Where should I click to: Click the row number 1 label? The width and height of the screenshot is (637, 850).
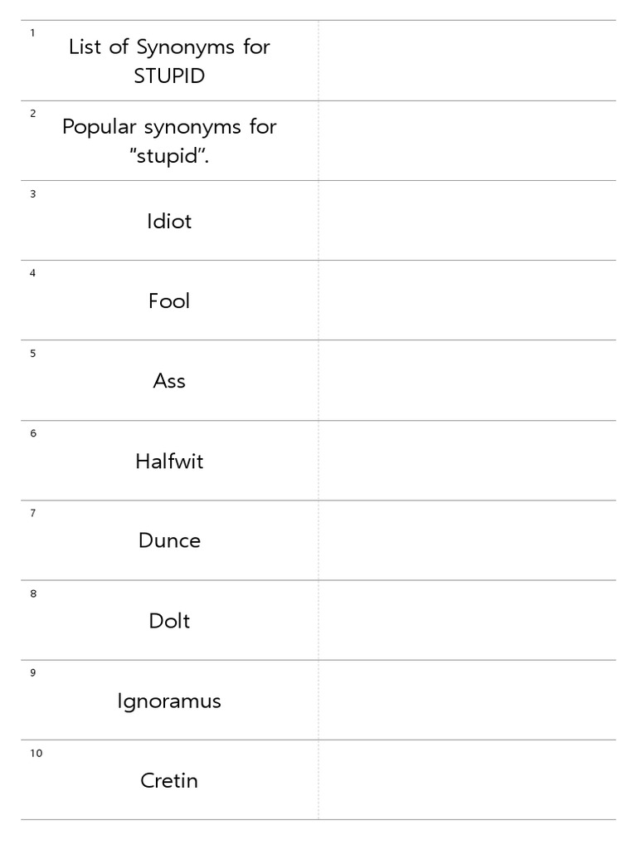click(x=32, y=33)
